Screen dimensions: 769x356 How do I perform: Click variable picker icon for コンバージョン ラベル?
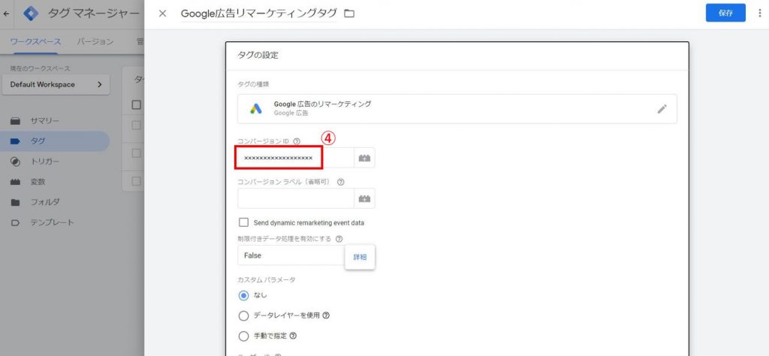click(364, 198)
